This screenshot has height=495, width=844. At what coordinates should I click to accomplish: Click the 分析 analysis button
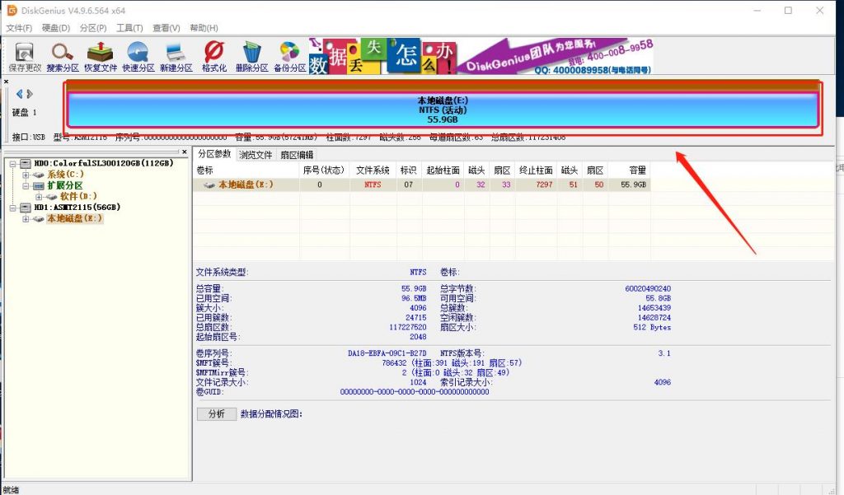click(216, 413)
